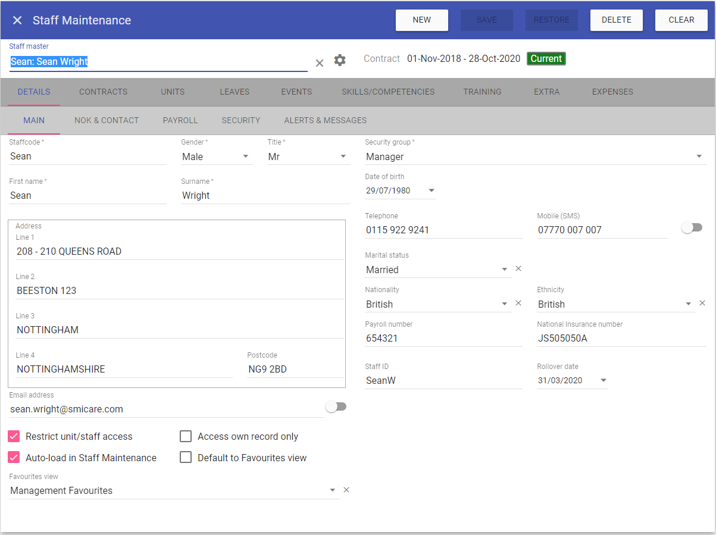Click the gear icon beside Staff master

340,60
